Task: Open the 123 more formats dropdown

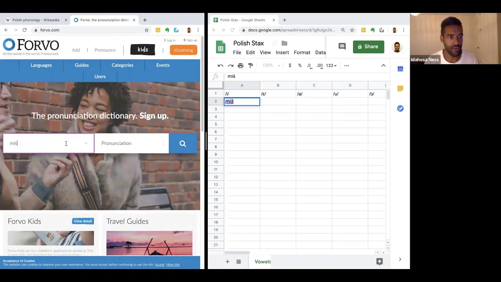Action: tap(331, 65)
